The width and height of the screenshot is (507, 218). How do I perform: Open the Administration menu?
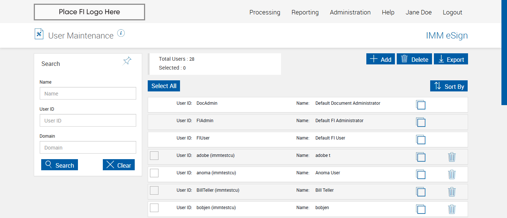click(350, 12)
